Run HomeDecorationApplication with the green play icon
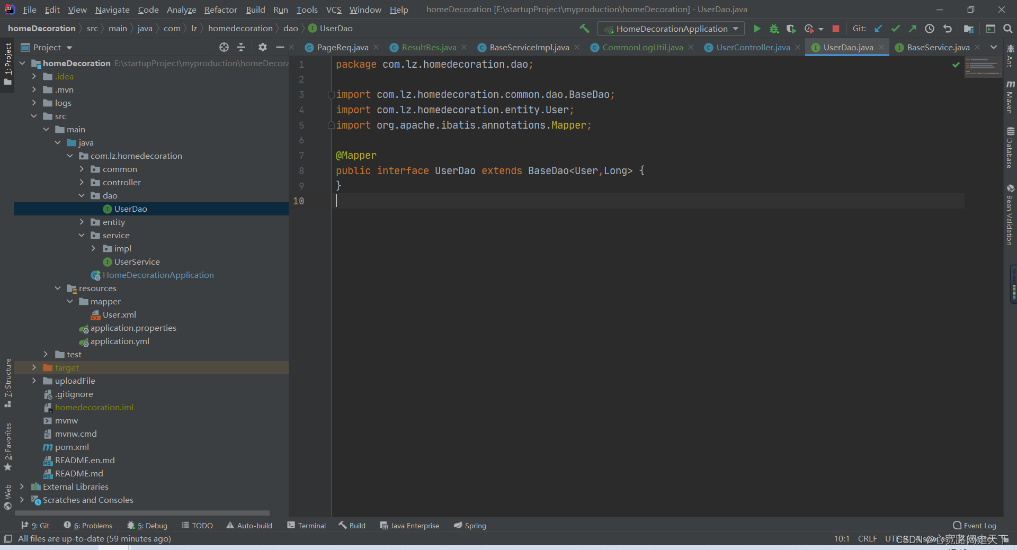This screenshot has height=550, width=1017. pyautogui.click(x=757, y=29)
